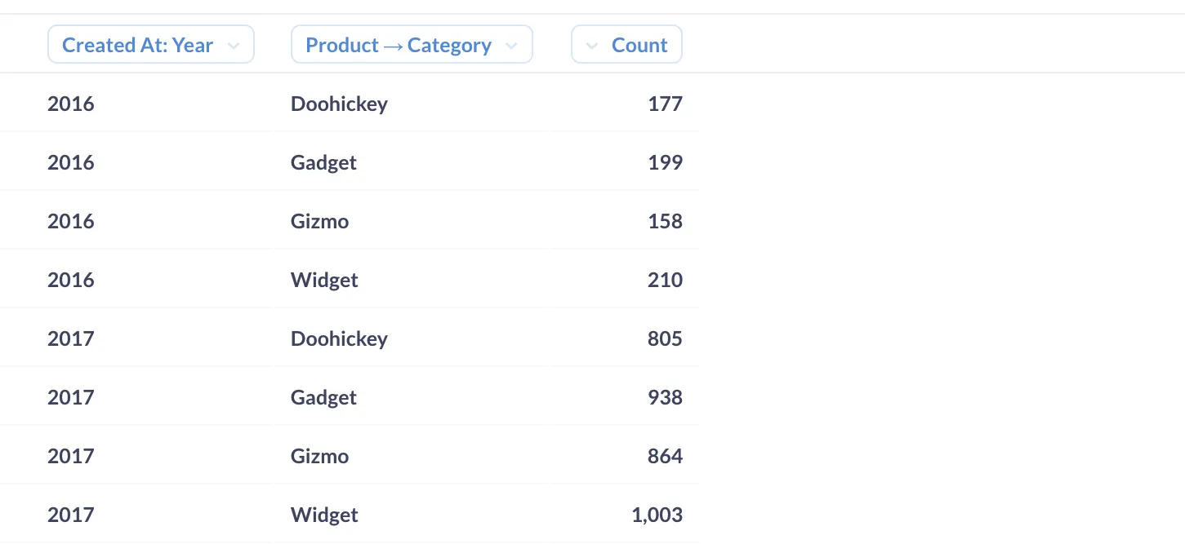This screenshot has width=1185, height=544.
Task: Click the 199 count for 2016 Gadget
Action: tap(667, 162)
